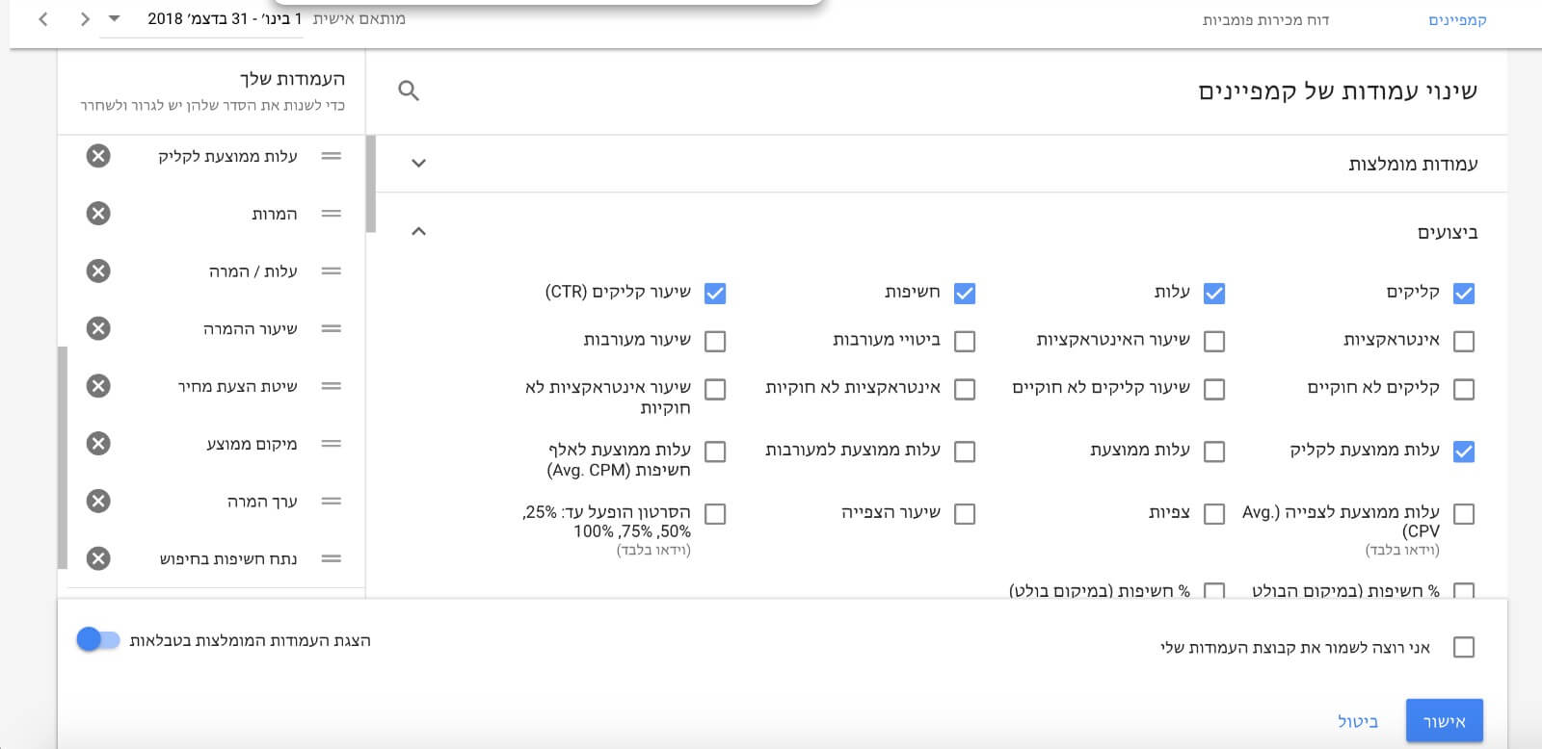Viewport: 1542px width, 749px height.
Task: Remove the ערך המרה column
Action: [98, 502]
